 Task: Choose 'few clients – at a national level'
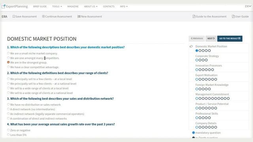(8, 83)
